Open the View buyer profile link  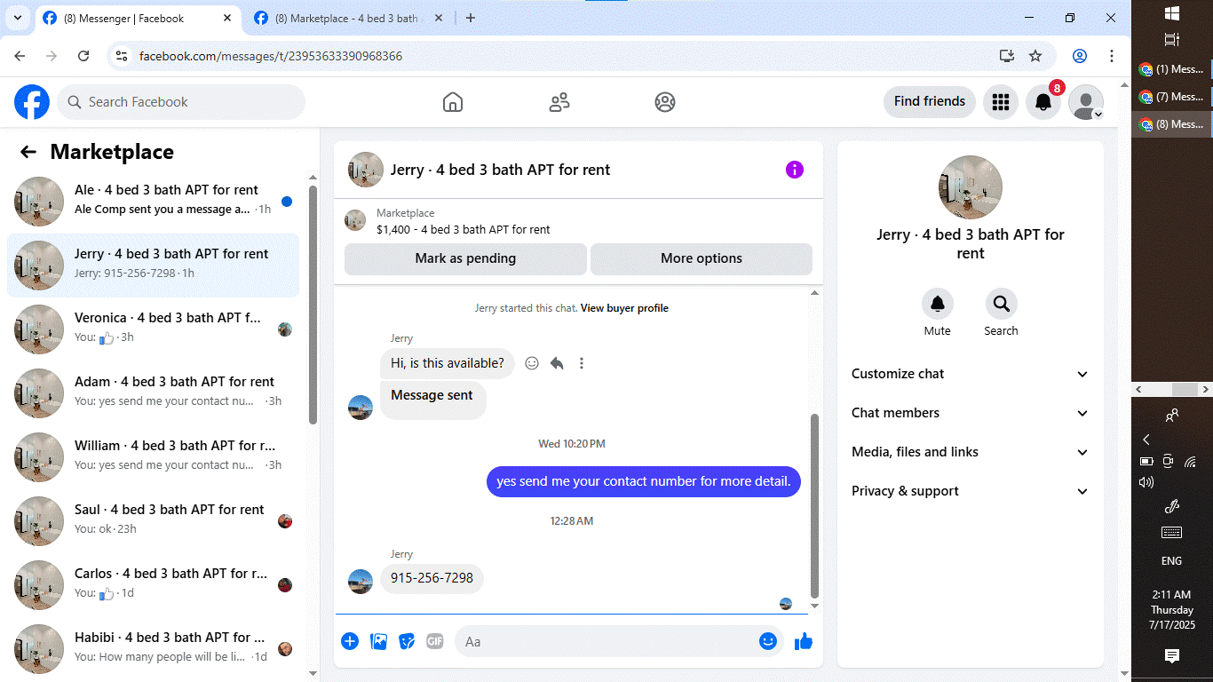point(624,308)
